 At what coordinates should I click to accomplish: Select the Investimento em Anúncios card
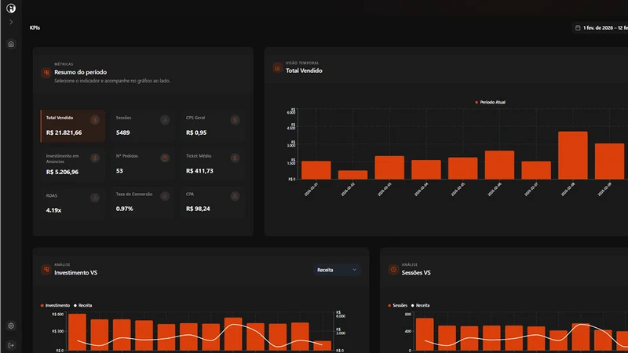[x=73, y=165]
